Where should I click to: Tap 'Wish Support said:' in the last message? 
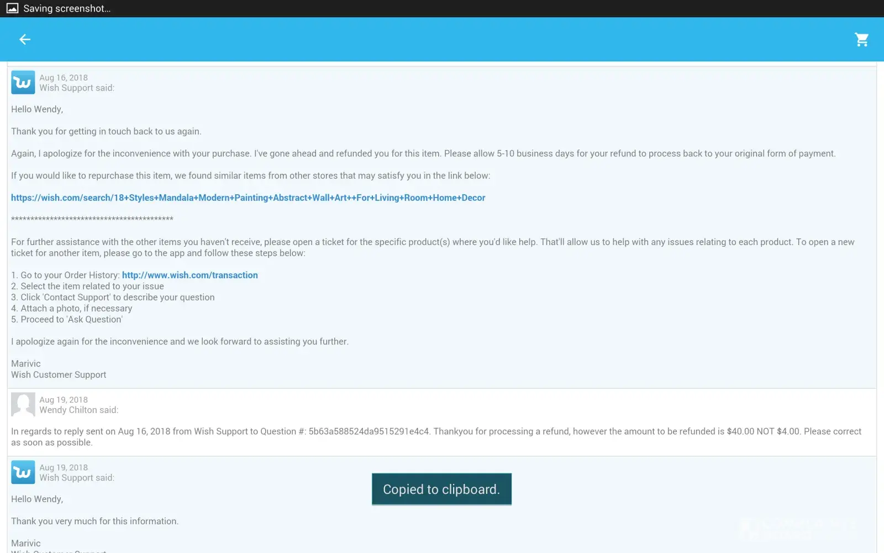(x=77, y=478)
